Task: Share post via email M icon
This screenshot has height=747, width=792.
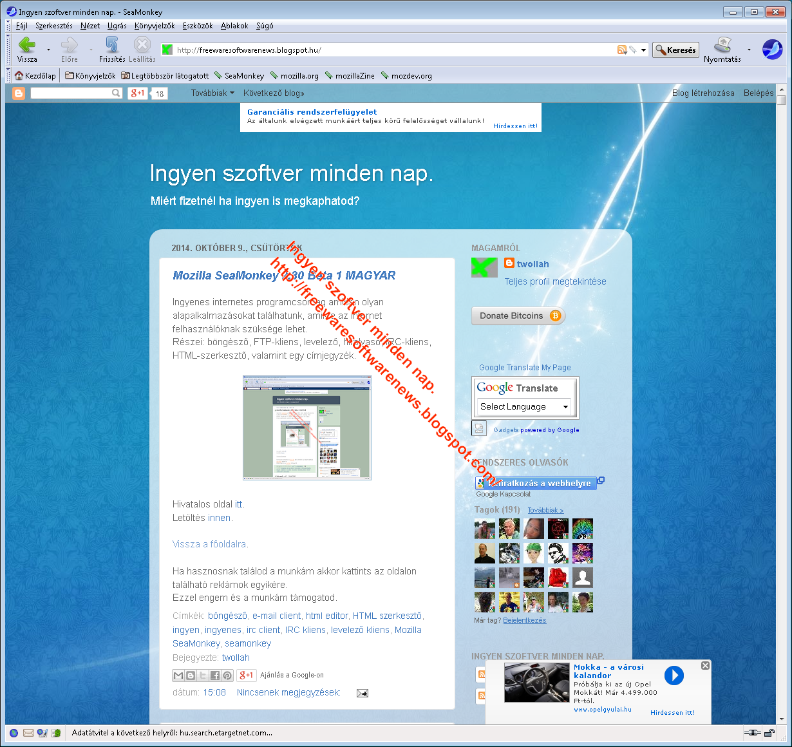Action: 178,676
